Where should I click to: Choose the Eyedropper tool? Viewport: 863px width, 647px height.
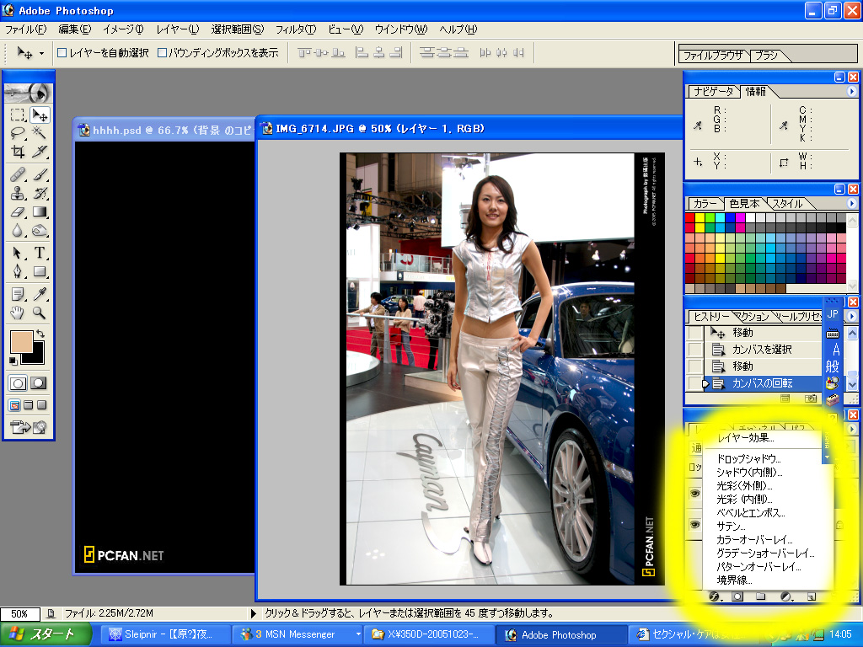coord(40,293)
